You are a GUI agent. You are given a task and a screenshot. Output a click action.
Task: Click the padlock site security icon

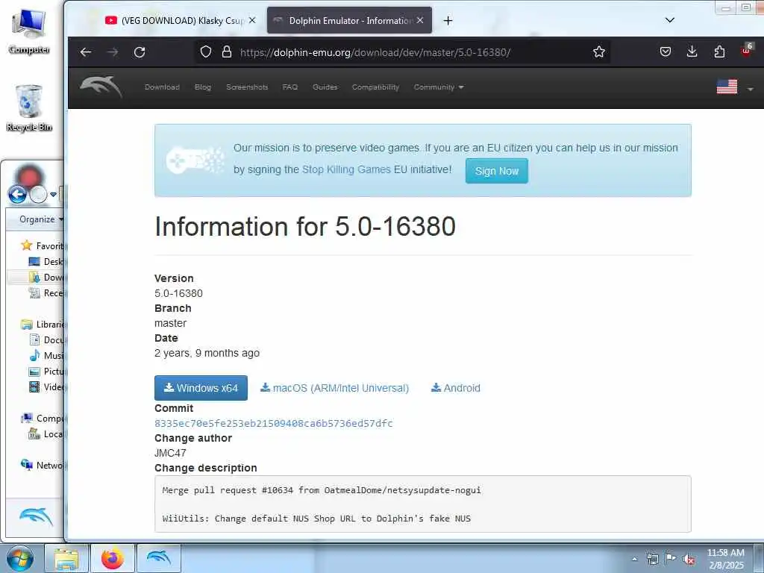click(x=227, y=51)
